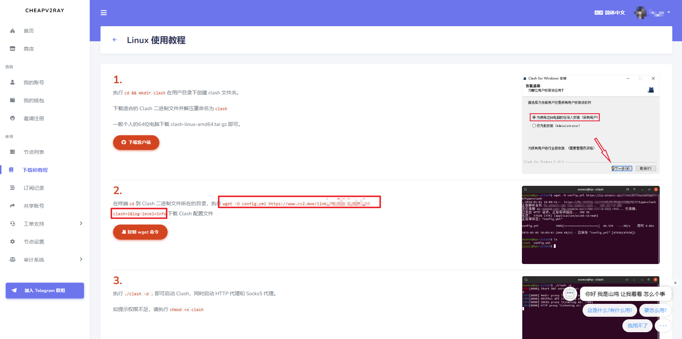Click the CHEAPV2RAY site logo
This screenshot has width=682, height=339.
click(x=45, y=10)
